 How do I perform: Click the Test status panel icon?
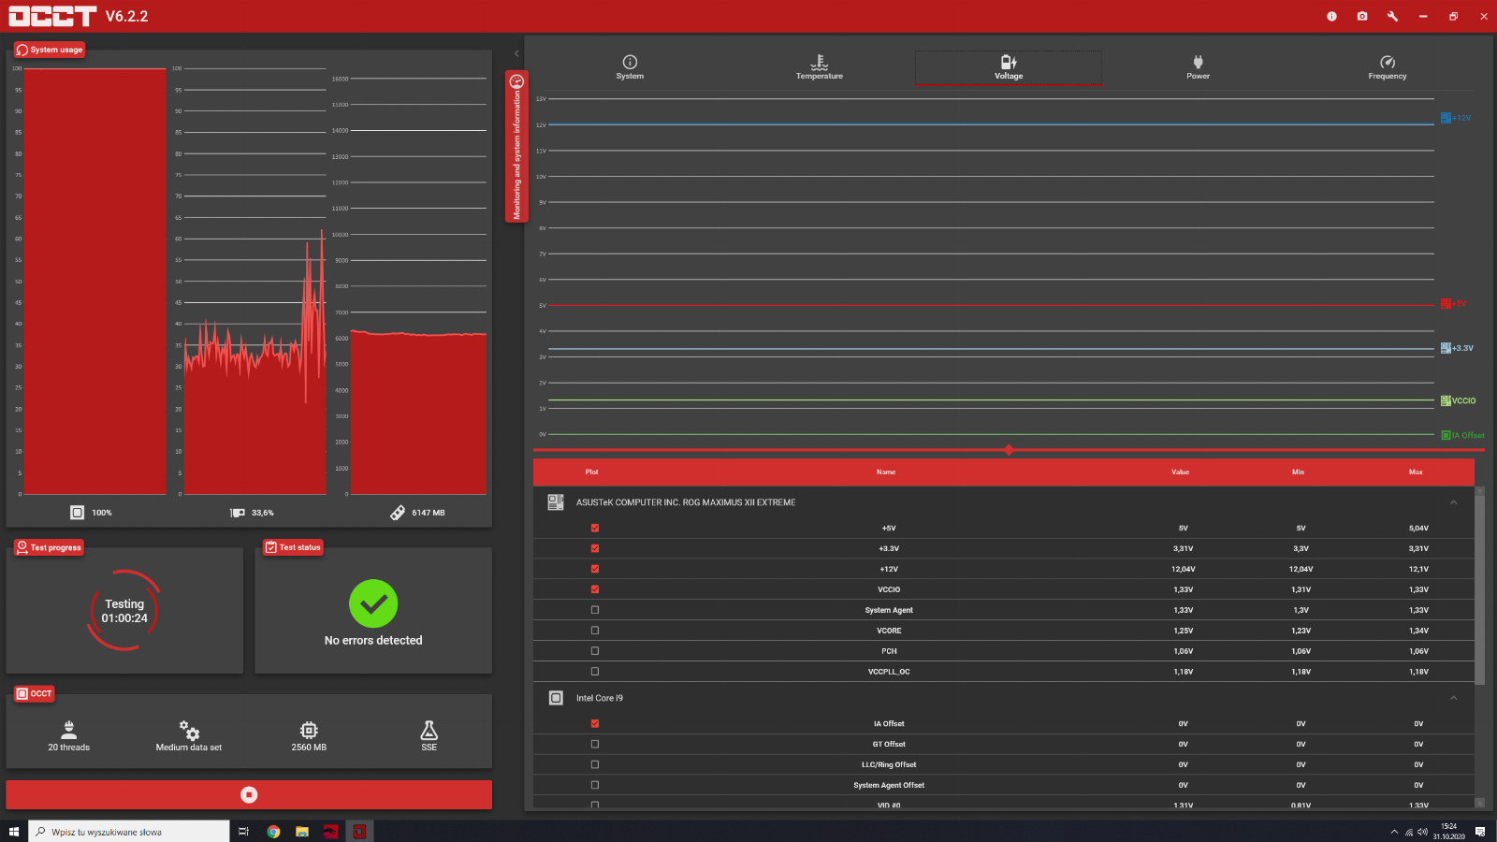tap(271, 547)
